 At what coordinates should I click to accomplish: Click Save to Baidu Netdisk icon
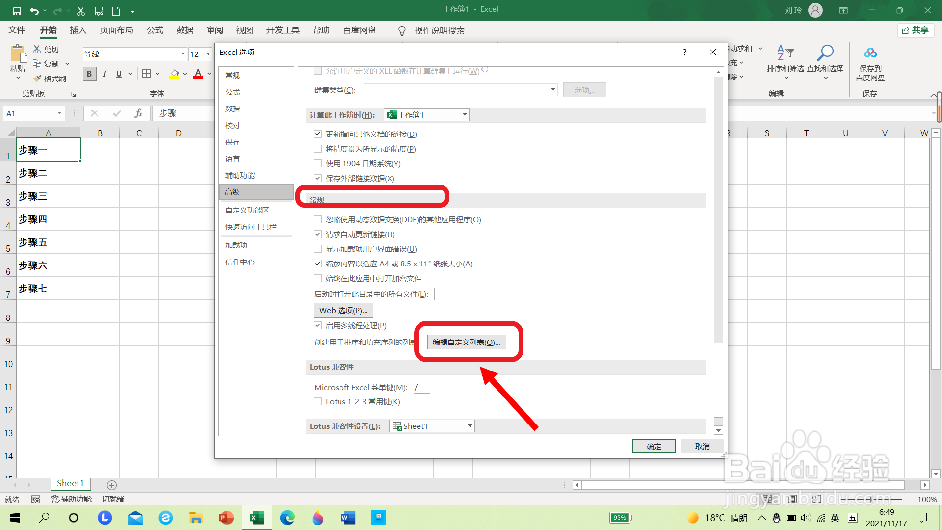click(870, 53)
